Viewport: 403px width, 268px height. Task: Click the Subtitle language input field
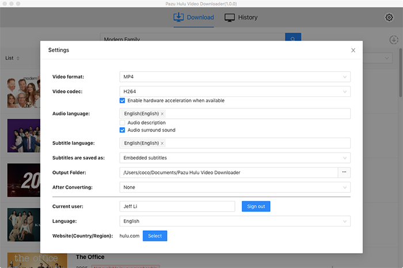tap(235, 143)
